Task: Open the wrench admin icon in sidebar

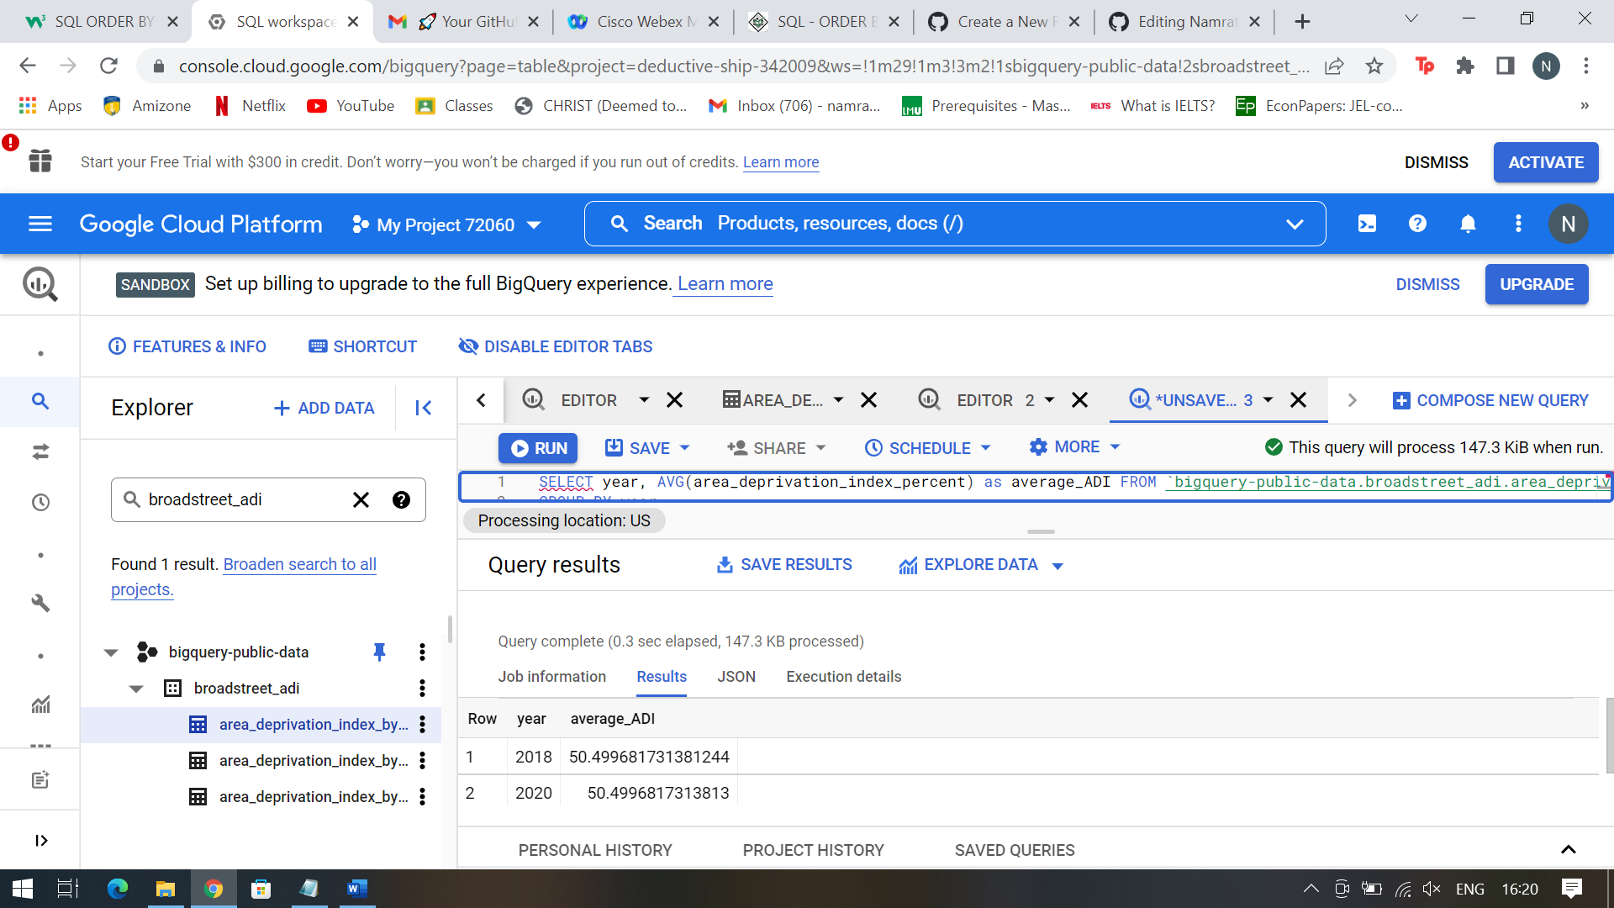Action: coord(40,604)
